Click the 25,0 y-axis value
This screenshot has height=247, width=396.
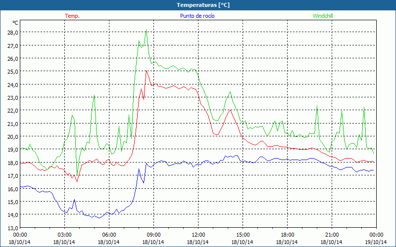point(12,72)
